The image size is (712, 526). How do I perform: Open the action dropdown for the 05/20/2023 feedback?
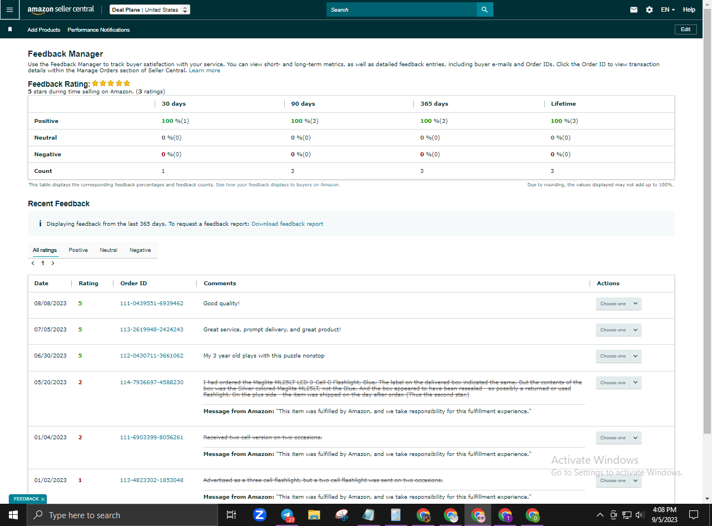[x=619, y=383]
